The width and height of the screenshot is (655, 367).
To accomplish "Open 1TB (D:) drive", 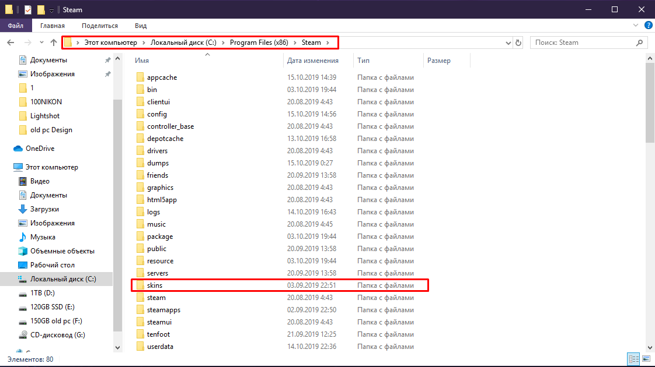I will coord(42,293).
